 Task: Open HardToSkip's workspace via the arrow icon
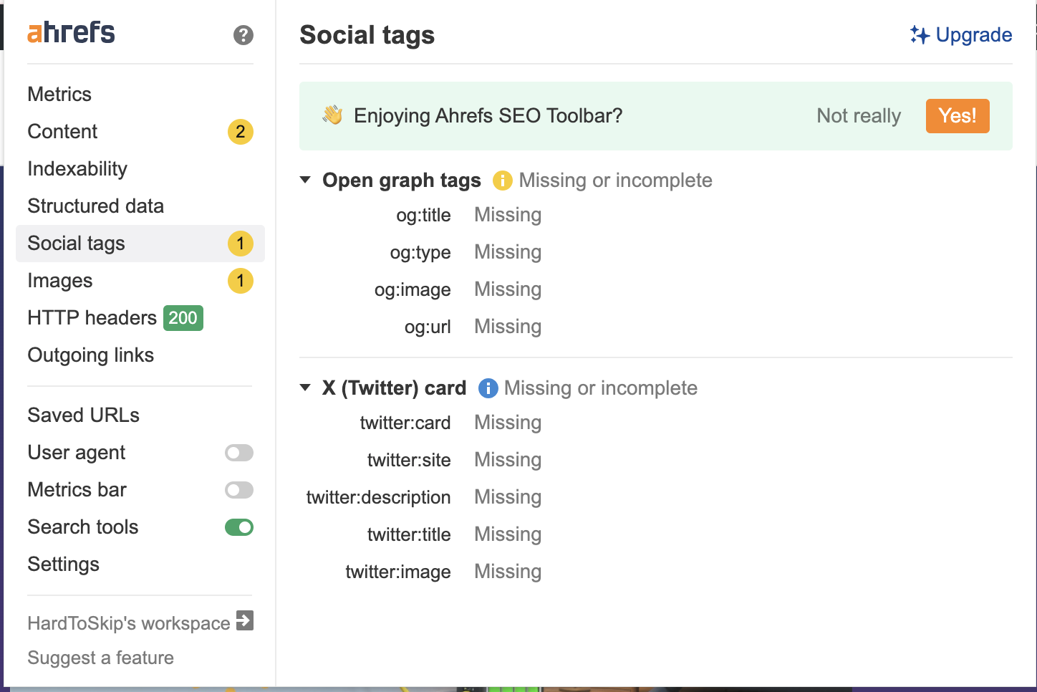tap(246, 622)
